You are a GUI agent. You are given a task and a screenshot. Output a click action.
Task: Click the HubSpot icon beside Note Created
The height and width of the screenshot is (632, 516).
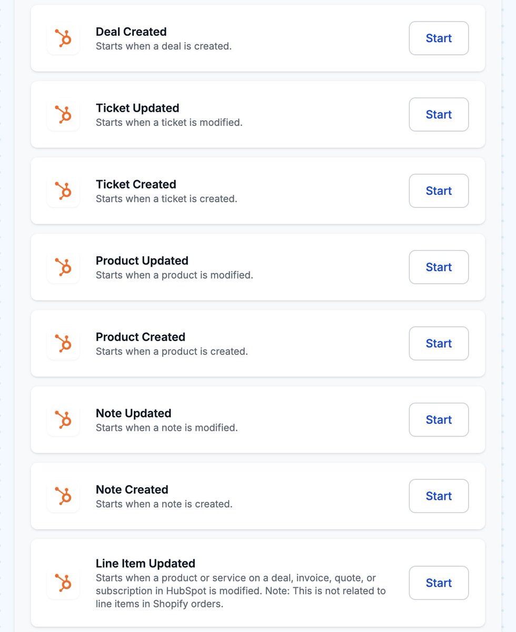click(63, 496)
